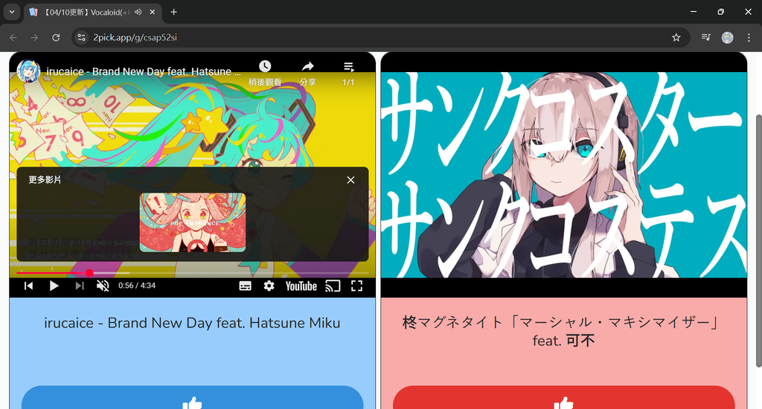Skip to next video in player

coord(79,286)
